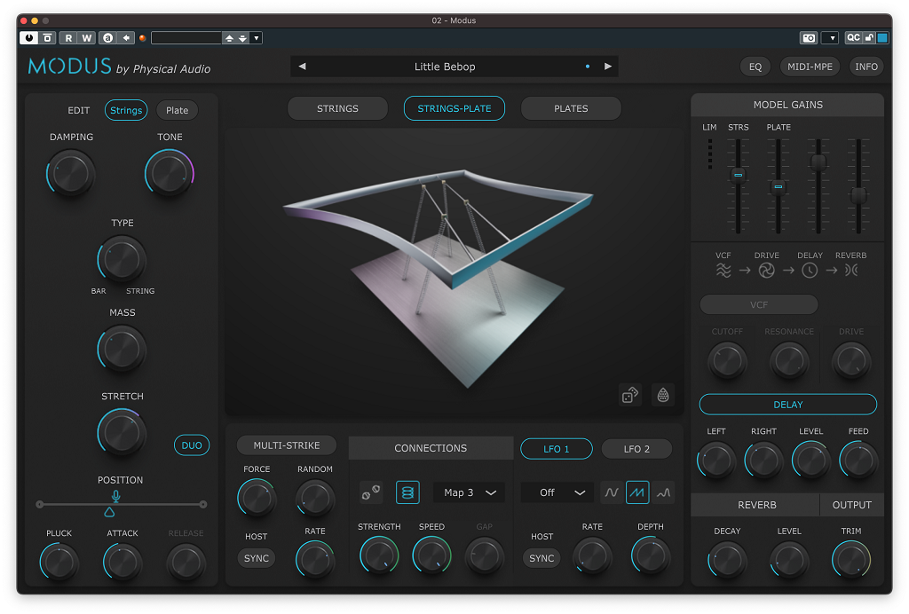Image resolution: width=909 pixels, height=614 pixels.
Task: Toggle LFO HOST SYNC button
Action: [541, 558]
